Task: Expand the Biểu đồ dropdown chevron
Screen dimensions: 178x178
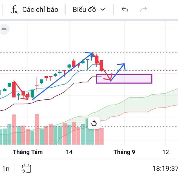Action: click(x=103, y=9)
